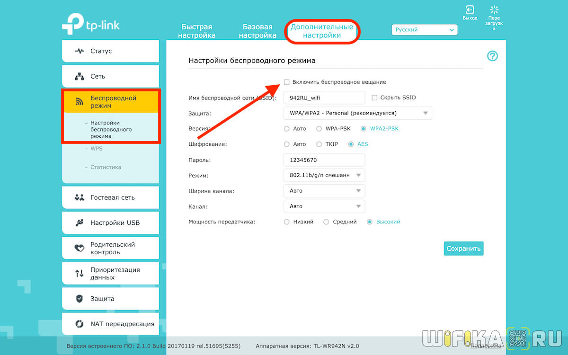Select the WPA-PSK radio button
Screen dimensions: 568x355
pyautogui.click(x=319, y=129)
